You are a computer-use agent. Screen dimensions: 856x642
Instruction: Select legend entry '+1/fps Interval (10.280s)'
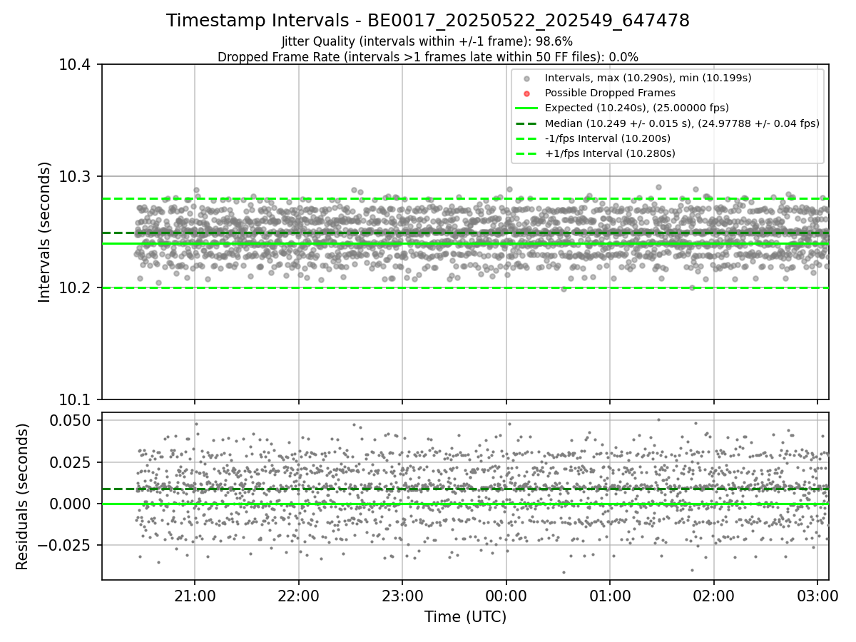tap(610, 153)
